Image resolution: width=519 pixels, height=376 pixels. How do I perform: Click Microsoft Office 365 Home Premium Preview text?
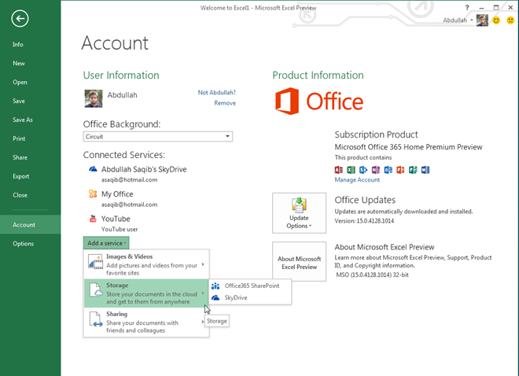(x=408, y=147)
